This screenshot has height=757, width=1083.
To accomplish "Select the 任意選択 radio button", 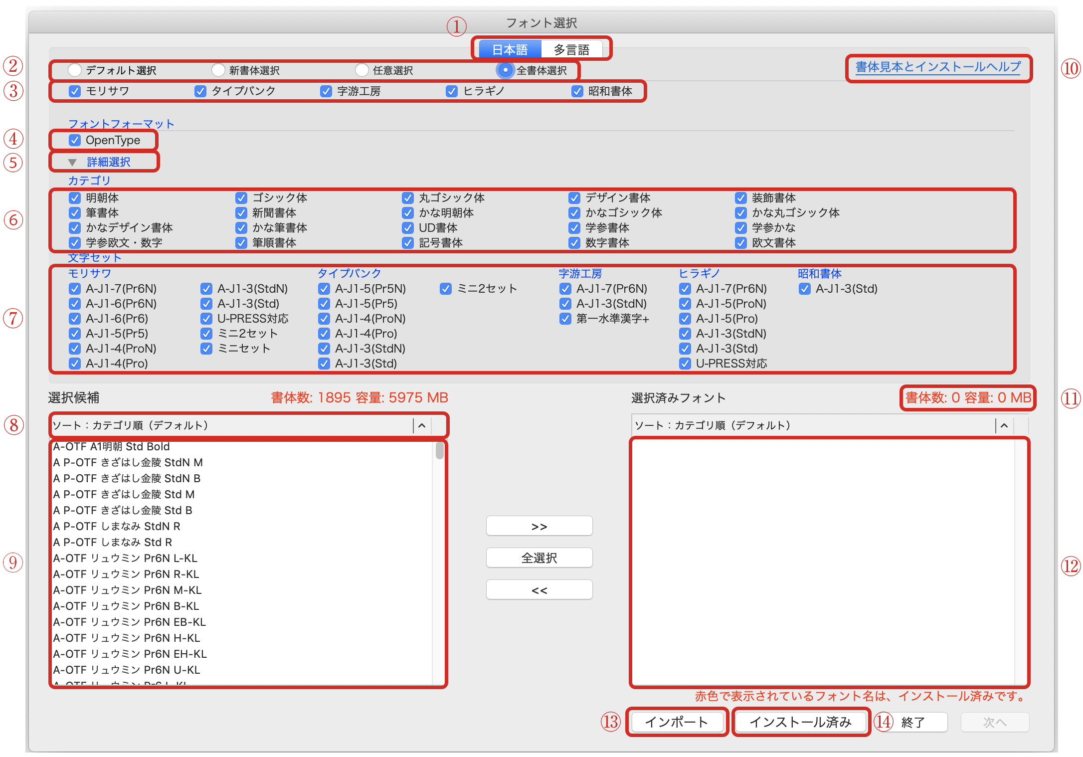I will pyautogui.click(x=362, y=70).
